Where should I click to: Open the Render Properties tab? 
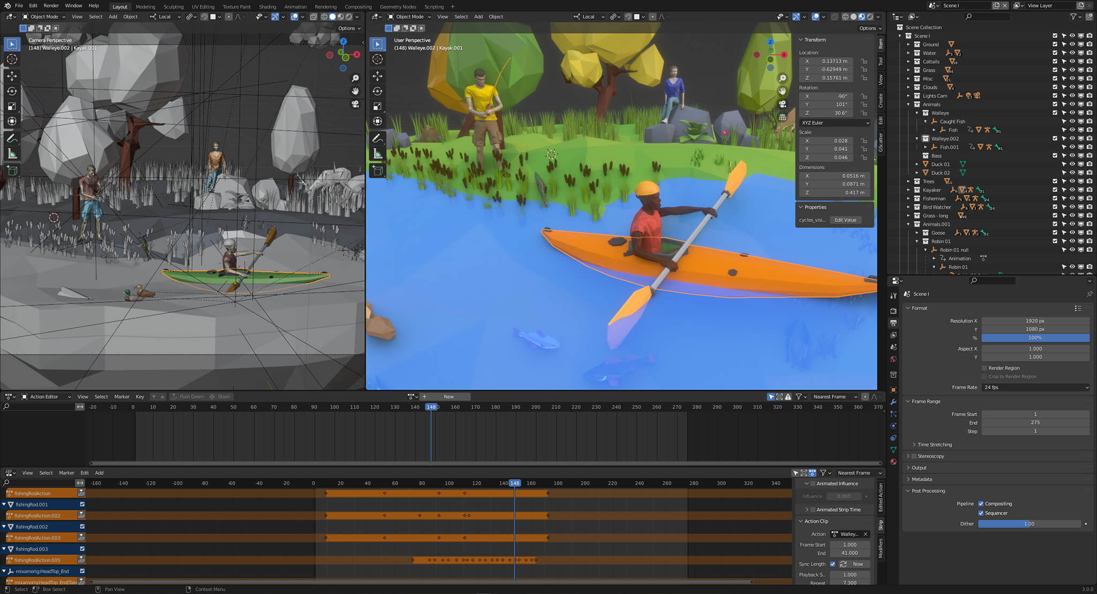click(893, 311)
